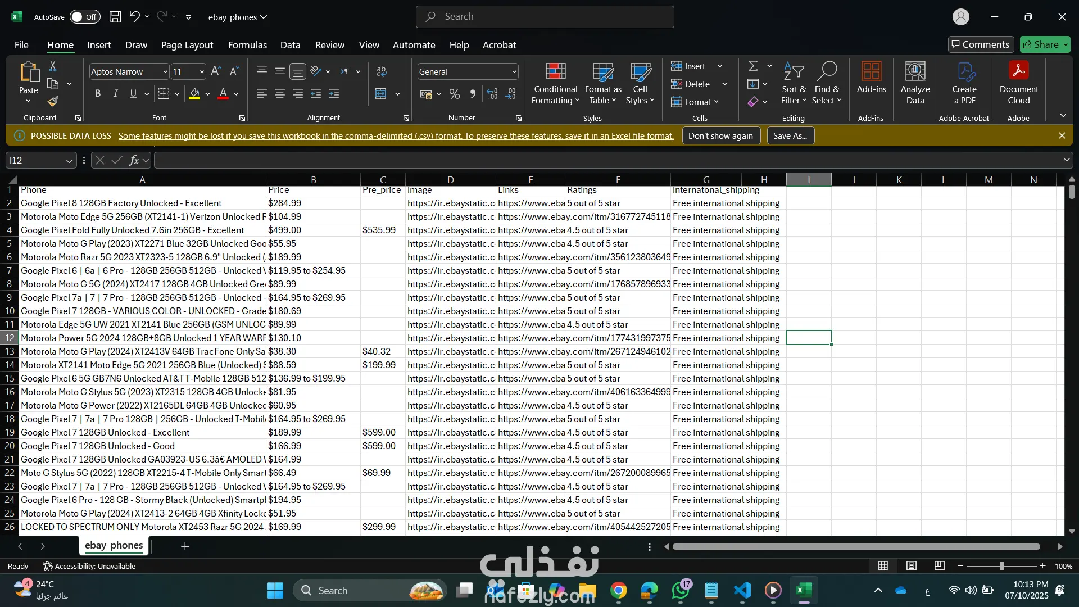Click the Percent Style icon
The height and width of the screenshot is (607, 1079).
[x=455, y=94]
